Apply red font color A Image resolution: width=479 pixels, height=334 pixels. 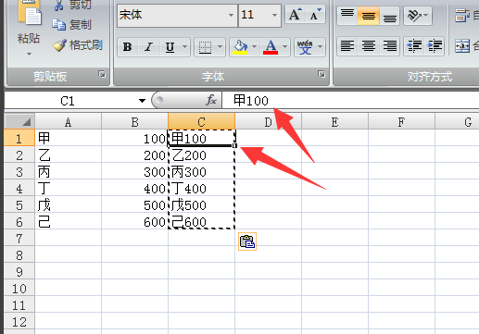[271, 47]
